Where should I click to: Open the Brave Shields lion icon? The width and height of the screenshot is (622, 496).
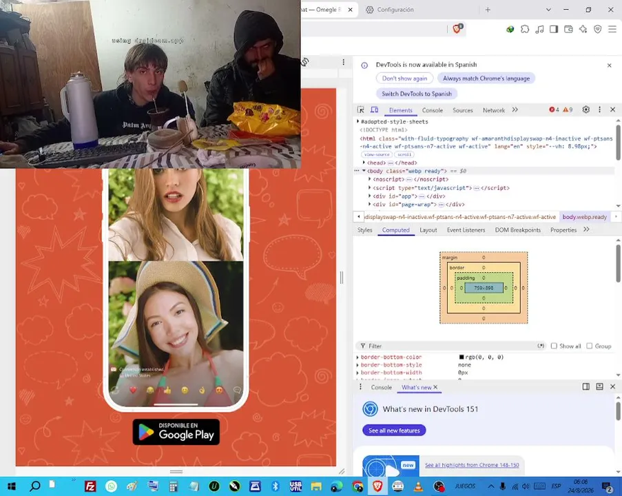(x=457, y=29)
